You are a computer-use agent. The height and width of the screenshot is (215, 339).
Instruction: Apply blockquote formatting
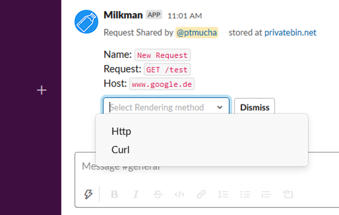click(x=266, y=194)
